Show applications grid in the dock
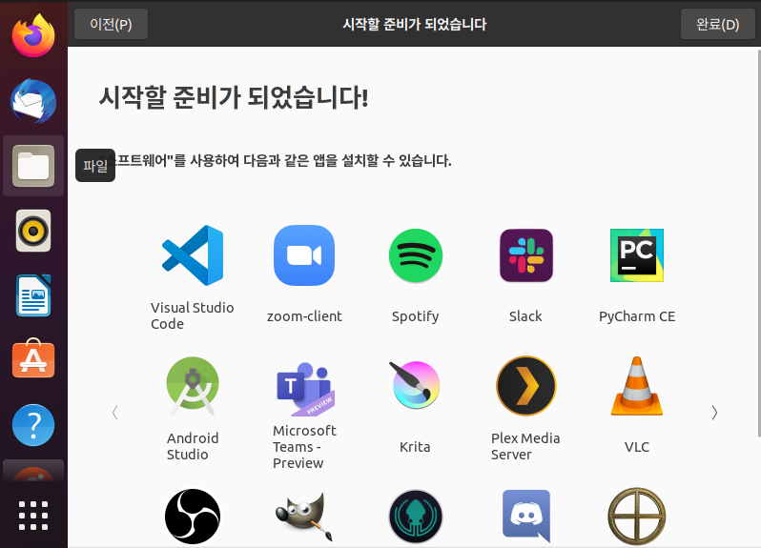The width and height of the screenshot is (761, 548). [x=33, y=516]
